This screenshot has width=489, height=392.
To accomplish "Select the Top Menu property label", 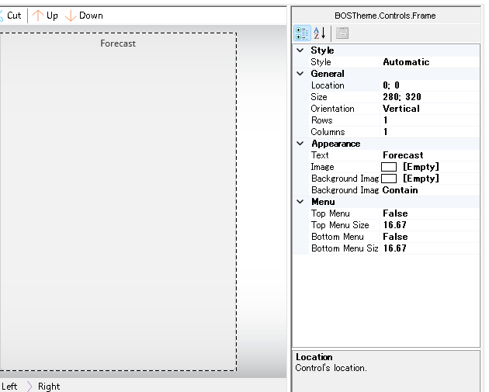I will (330, 213).
